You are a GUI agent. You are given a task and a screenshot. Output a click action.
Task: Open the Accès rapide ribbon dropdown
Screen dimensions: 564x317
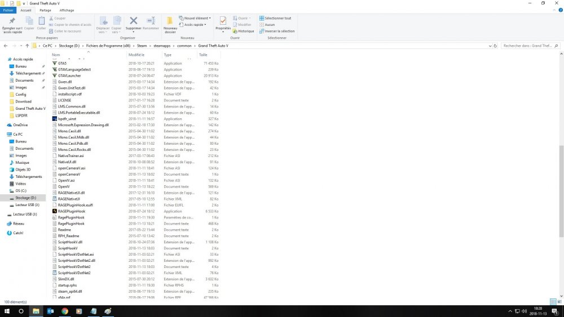coord(193,25)
